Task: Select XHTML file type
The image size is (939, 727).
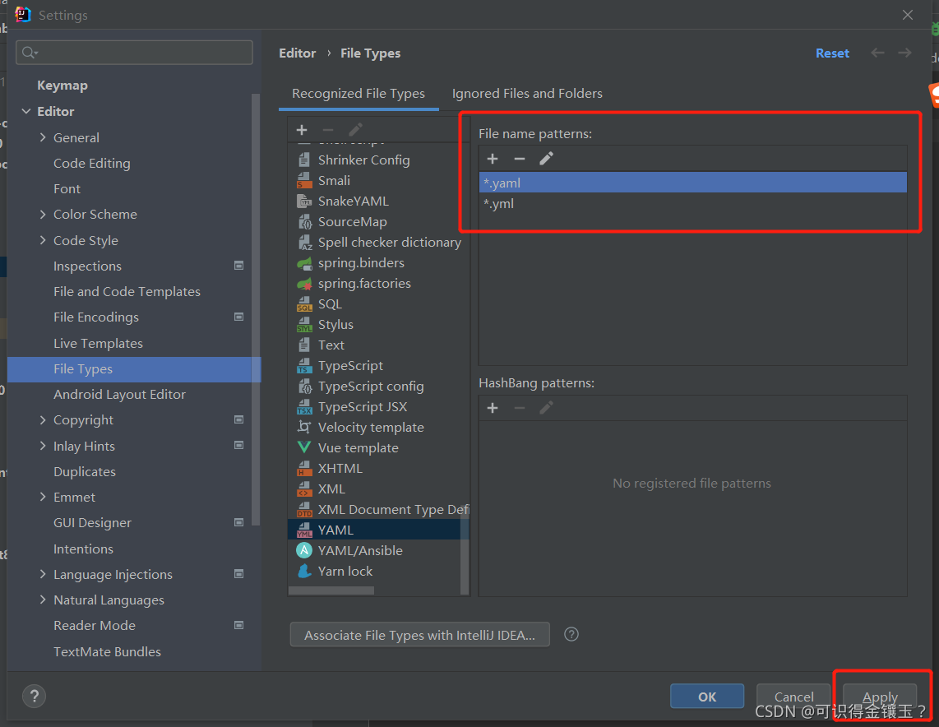Action: pos(378,468)
